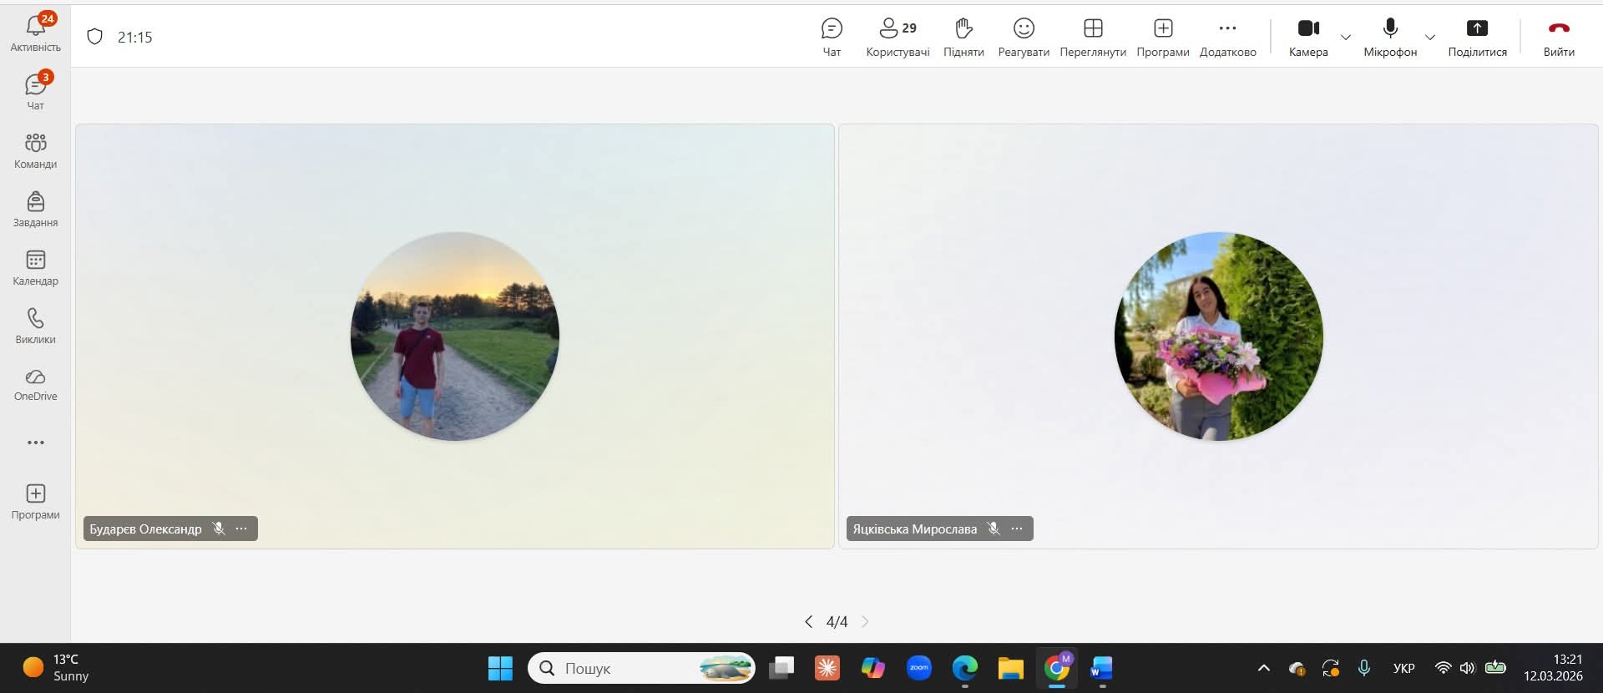Open Assignments (Завдання) in sidebar
The image size is (1603, 693).
click(35, 209)
